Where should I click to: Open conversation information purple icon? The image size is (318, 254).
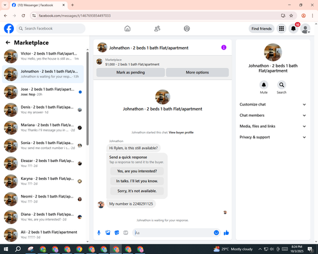pyautogui.click(x=224, y=48)
